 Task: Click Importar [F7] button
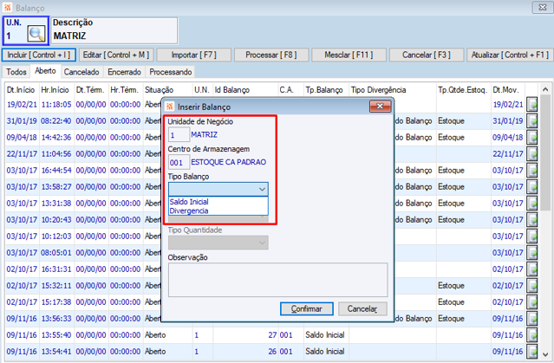coord(193,55)
